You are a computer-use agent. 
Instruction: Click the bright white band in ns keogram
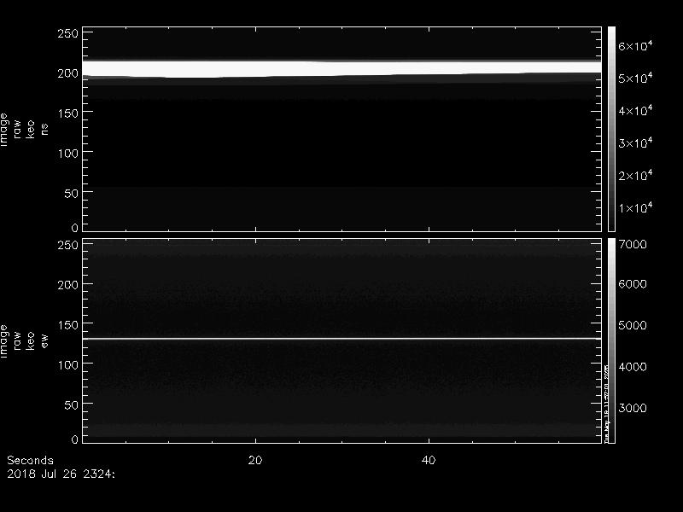[x=342, y=69]
